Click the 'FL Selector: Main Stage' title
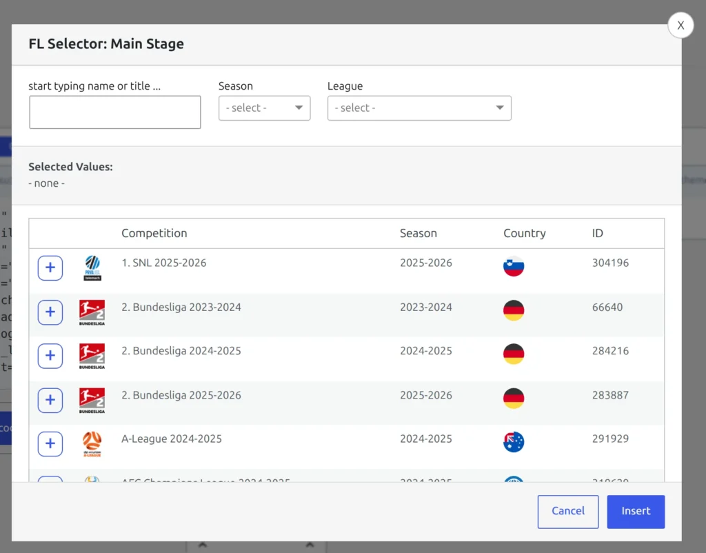 click(x=106, y=43)
